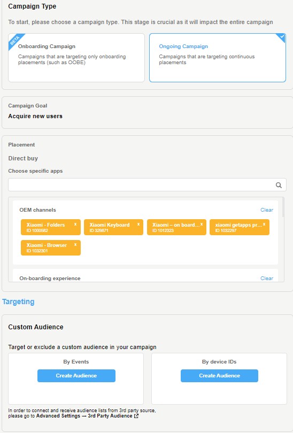Viewport: 293px width, 433px height.
Task: Create Audience by device IDs
Action: [220, 376]
